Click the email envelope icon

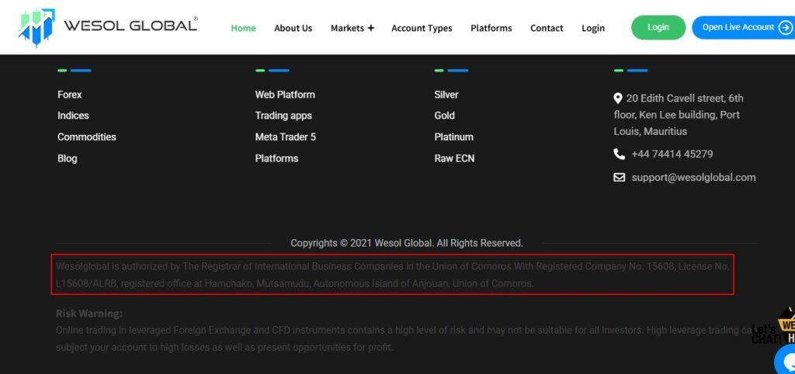[x=619, y=178]
